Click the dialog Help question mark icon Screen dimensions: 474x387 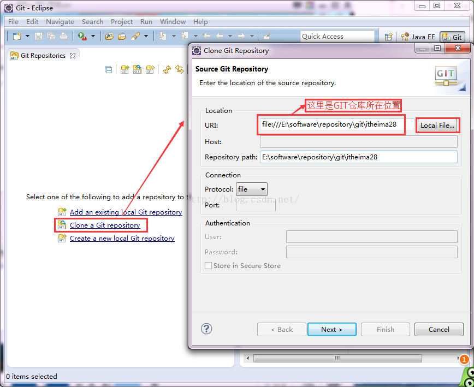tap(206, 329)
